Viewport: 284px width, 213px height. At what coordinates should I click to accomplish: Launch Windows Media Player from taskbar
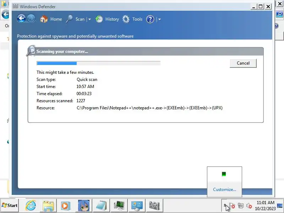(x=66, y=206)
